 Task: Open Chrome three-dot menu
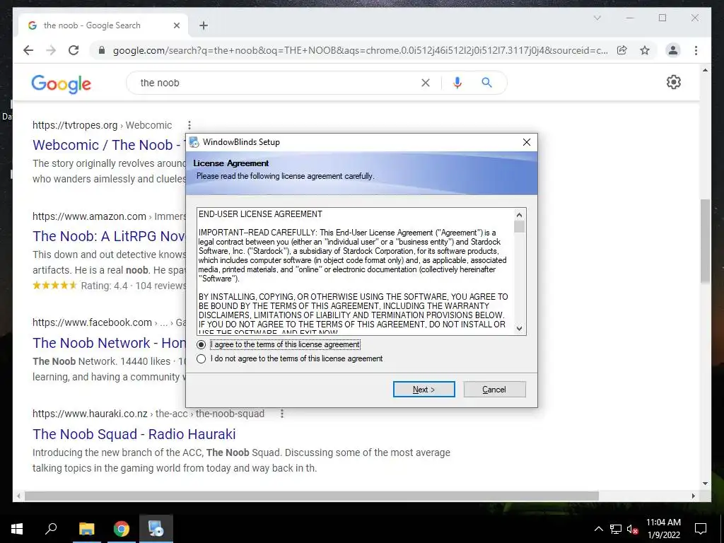[696, 50]
